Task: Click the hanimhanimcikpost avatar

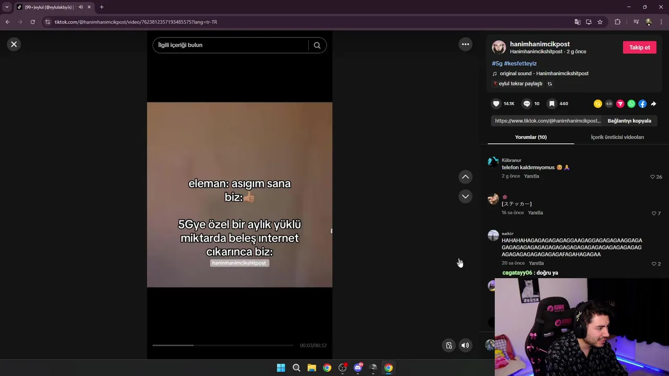Action: pos(499,48)
